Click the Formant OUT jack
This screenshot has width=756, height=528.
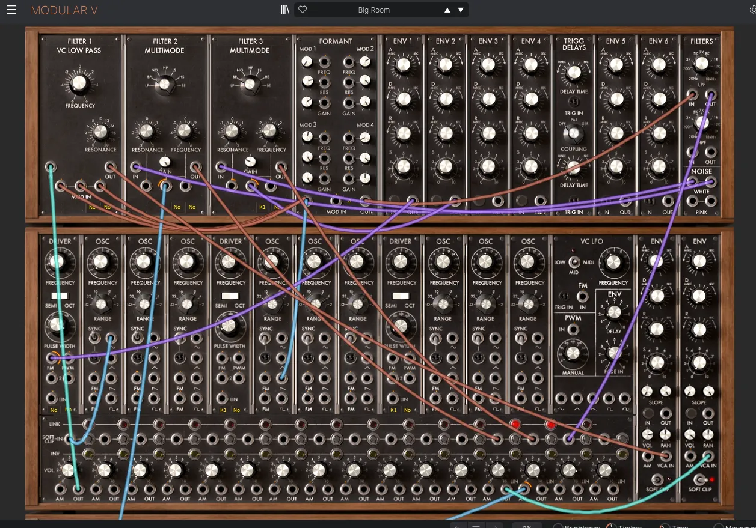(366, 202)
